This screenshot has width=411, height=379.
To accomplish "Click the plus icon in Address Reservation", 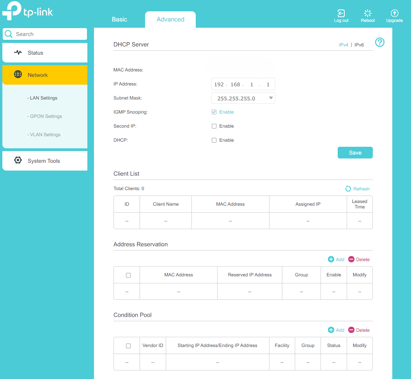I will [331, 259].
